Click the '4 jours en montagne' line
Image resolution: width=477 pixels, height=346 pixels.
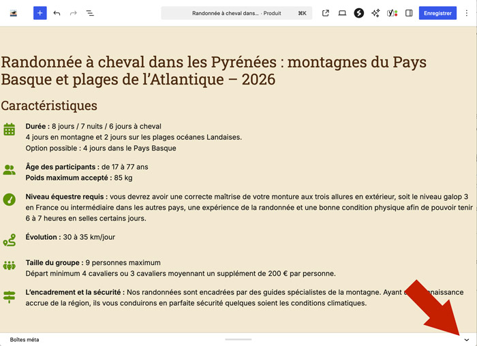(134, 137)
